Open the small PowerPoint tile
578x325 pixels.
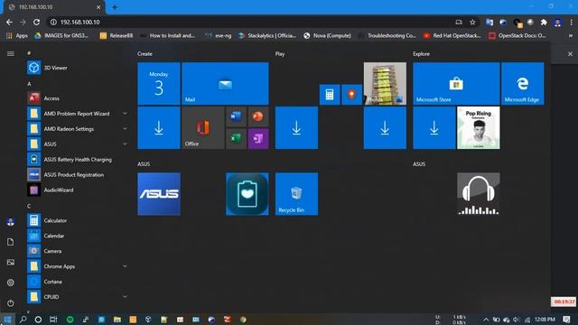click(258, 116)
